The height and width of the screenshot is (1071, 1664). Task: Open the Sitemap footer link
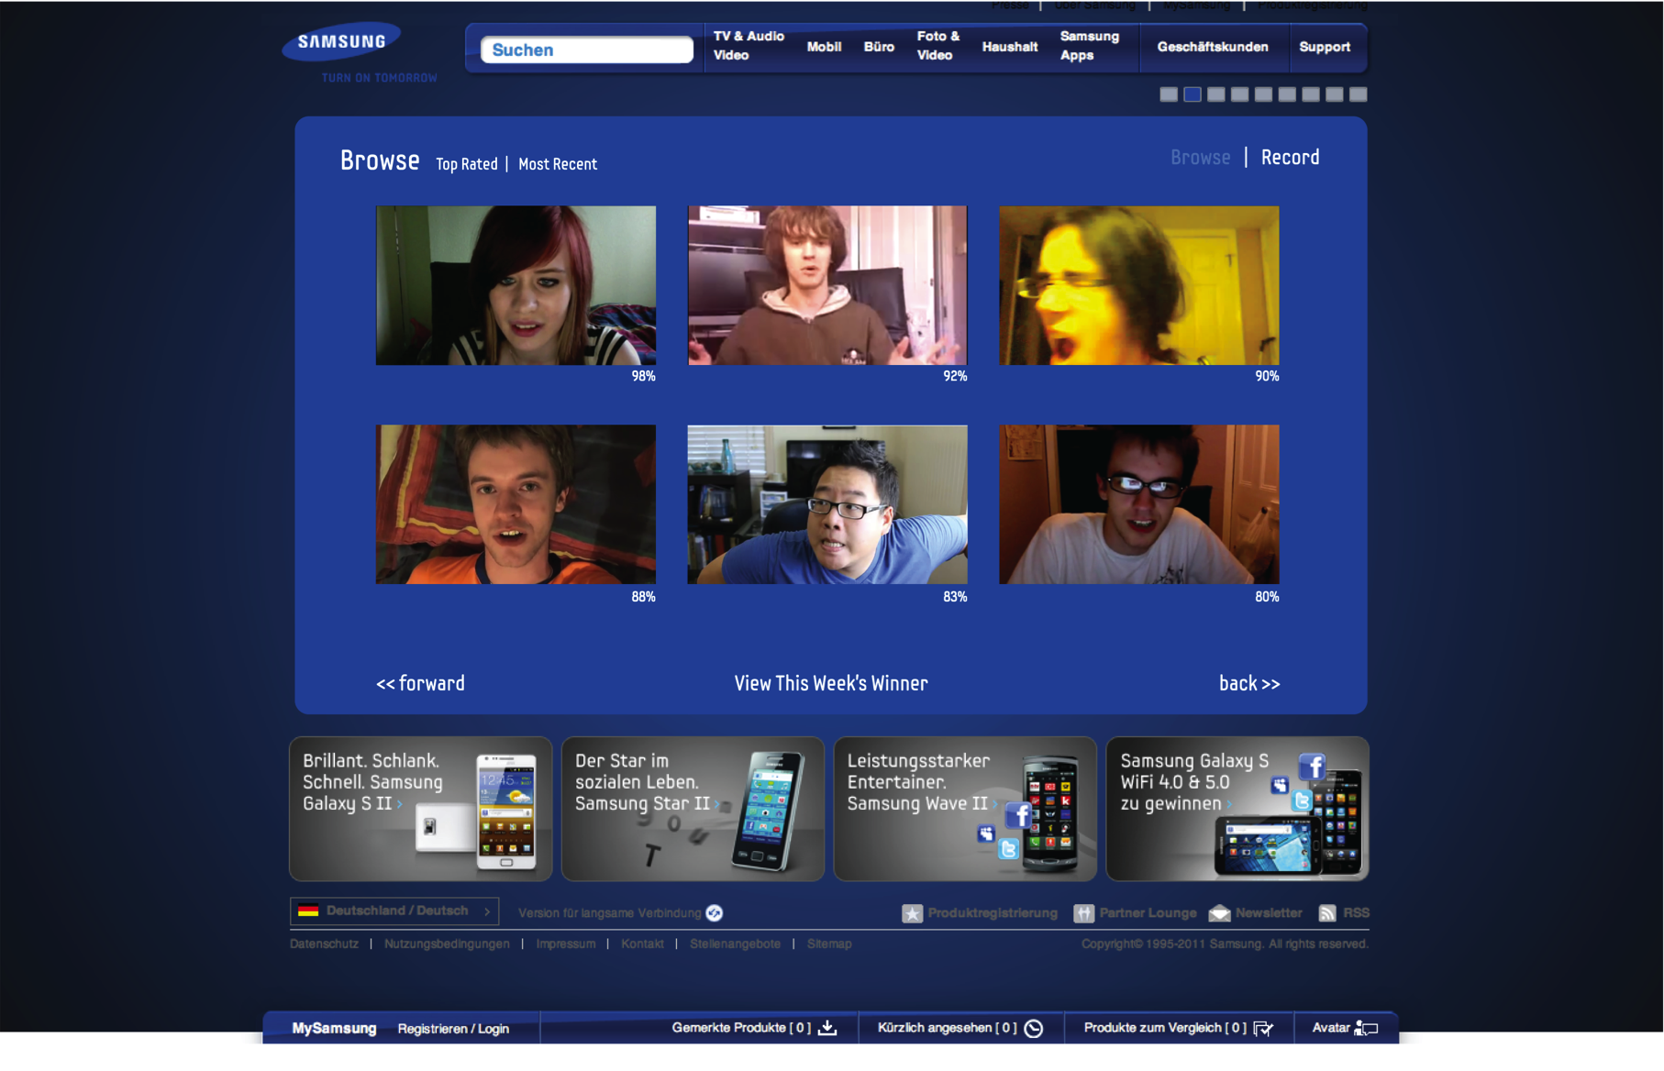pyautogui.click(x=829, y=944)
